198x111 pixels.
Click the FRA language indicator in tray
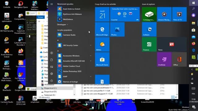[193, 94]
